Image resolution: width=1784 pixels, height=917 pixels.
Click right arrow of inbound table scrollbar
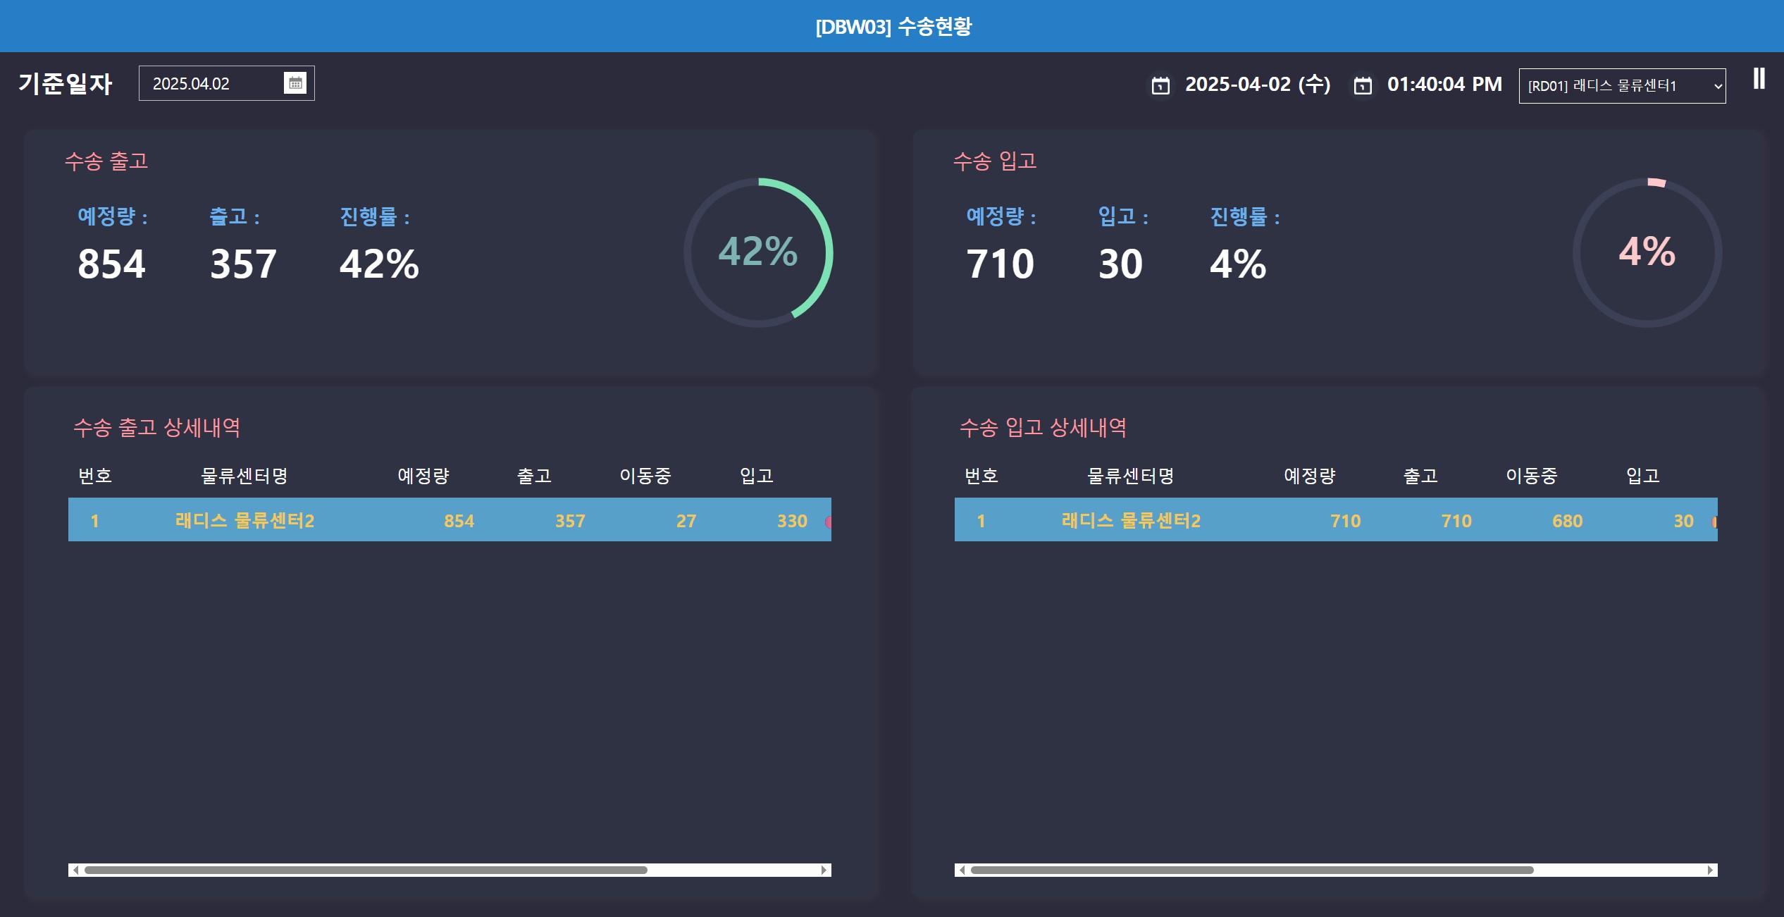pos(1711,870)
